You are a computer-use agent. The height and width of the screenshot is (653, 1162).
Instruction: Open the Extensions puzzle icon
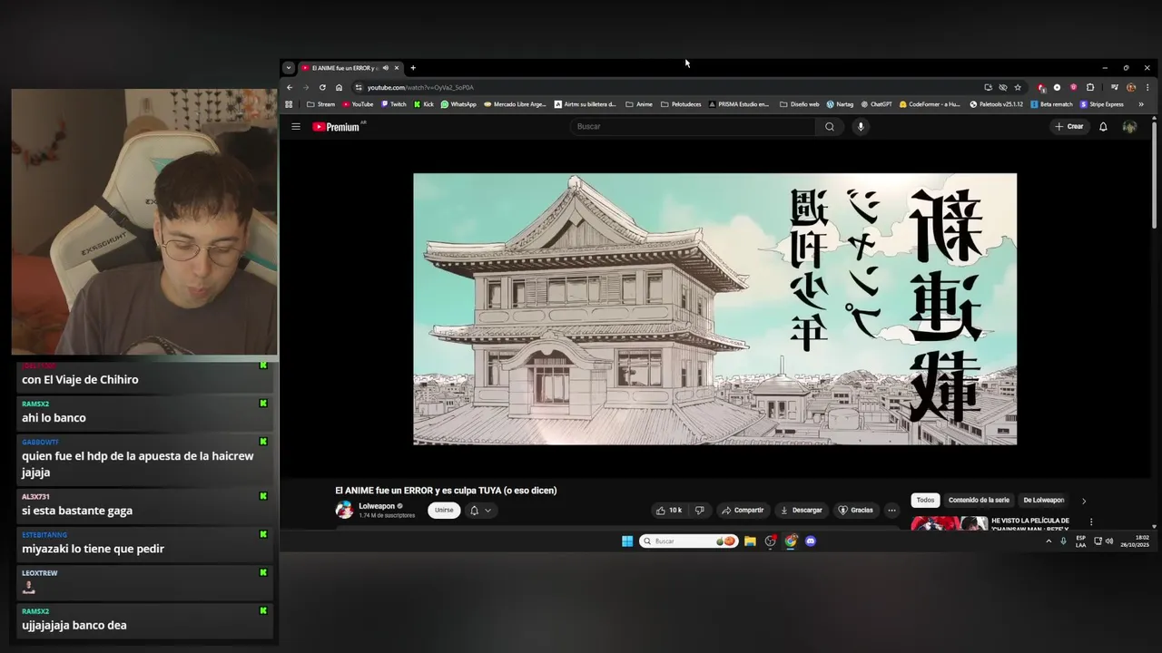(x=1090, y=87)
